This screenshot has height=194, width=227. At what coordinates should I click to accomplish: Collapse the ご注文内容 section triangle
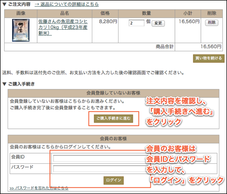pyautogui.click(x=5, y=5)
